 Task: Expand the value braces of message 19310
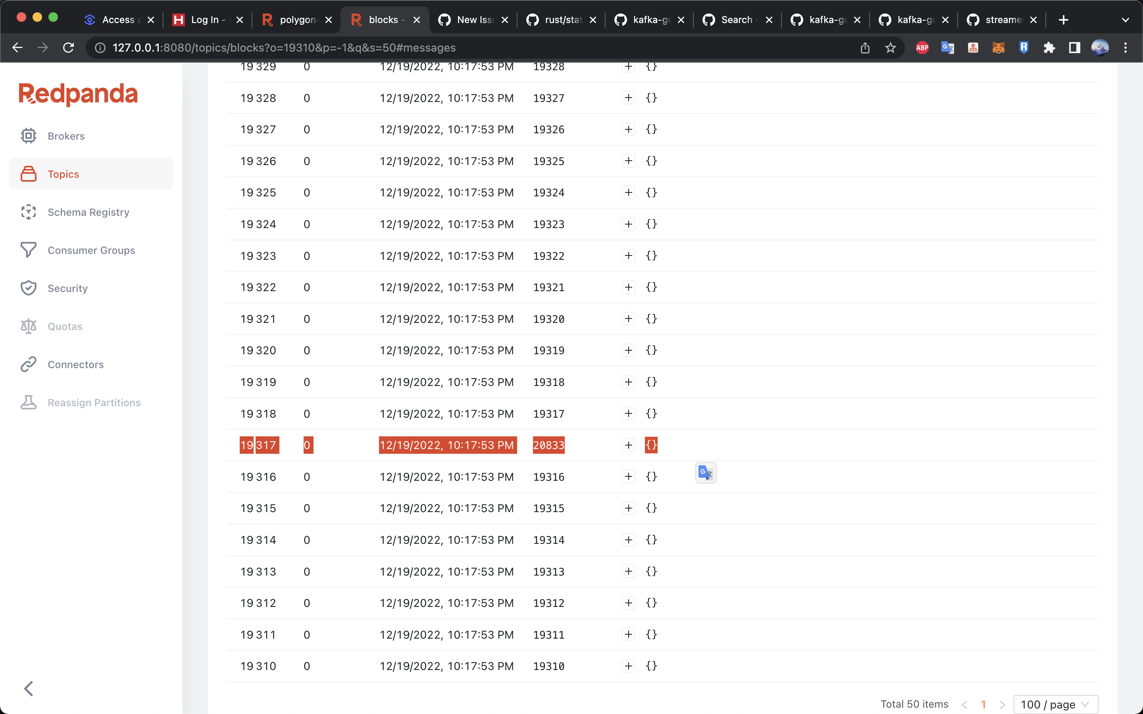pyautogui.click(x=651, y=666)
